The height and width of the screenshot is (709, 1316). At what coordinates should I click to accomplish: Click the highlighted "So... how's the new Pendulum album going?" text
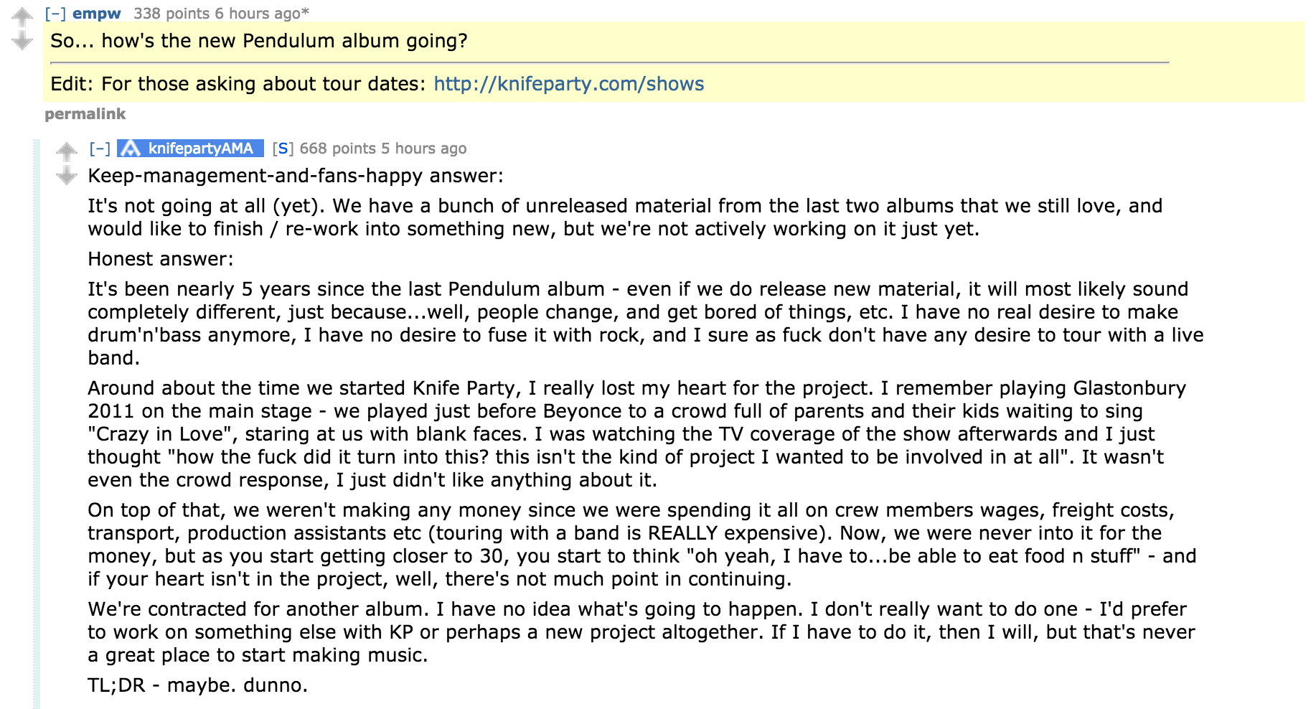click(x=259, y=41)
